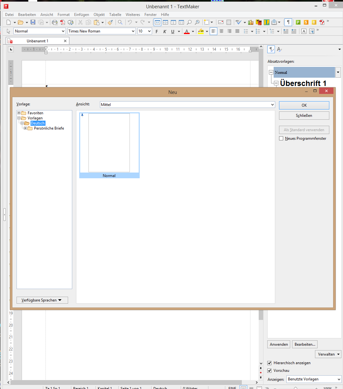Click the orange S Presentations icon

(306, 22)
